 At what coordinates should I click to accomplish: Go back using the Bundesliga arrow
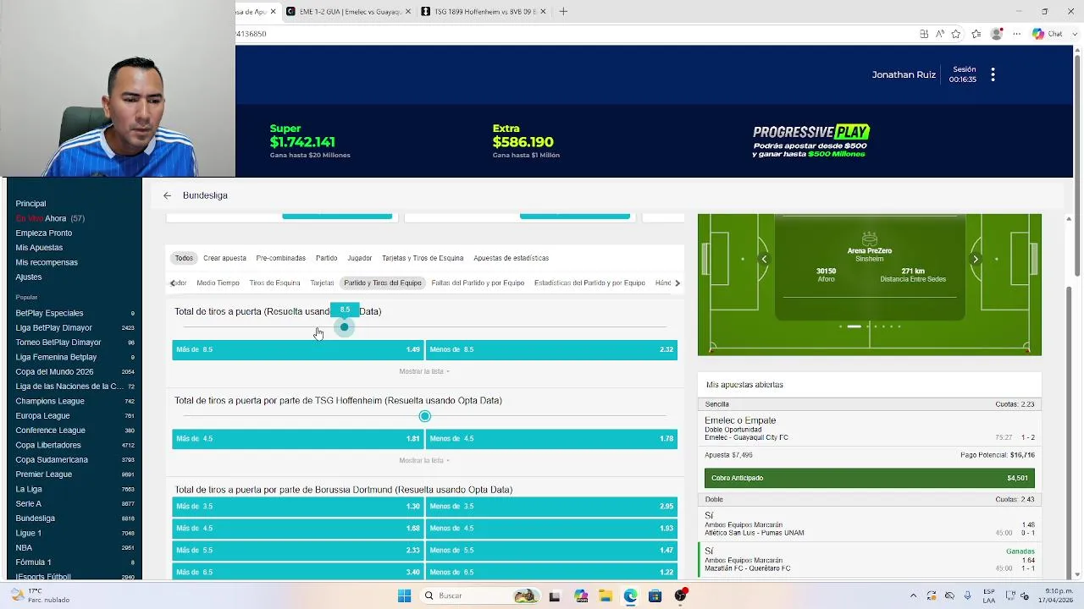pos(167,195)
